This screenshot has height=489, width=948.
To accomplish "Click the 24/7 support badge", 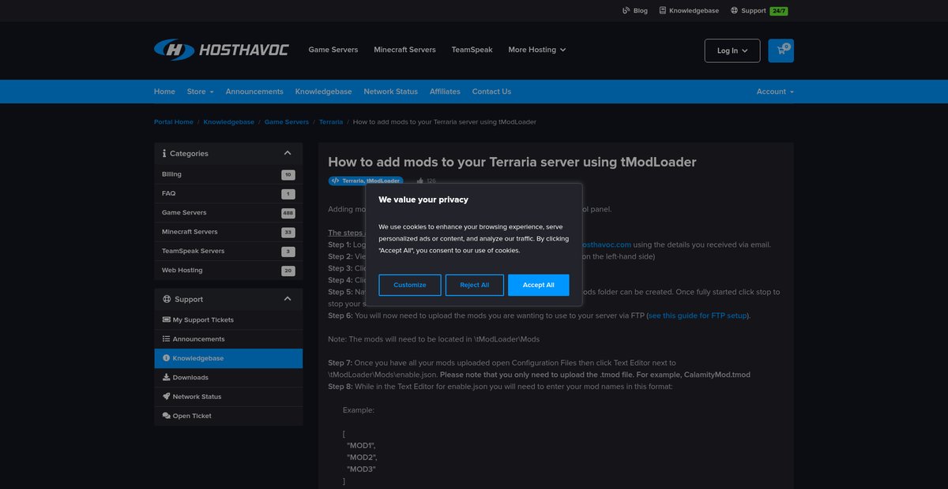I will pyautogui.click(x=778, y=11).
